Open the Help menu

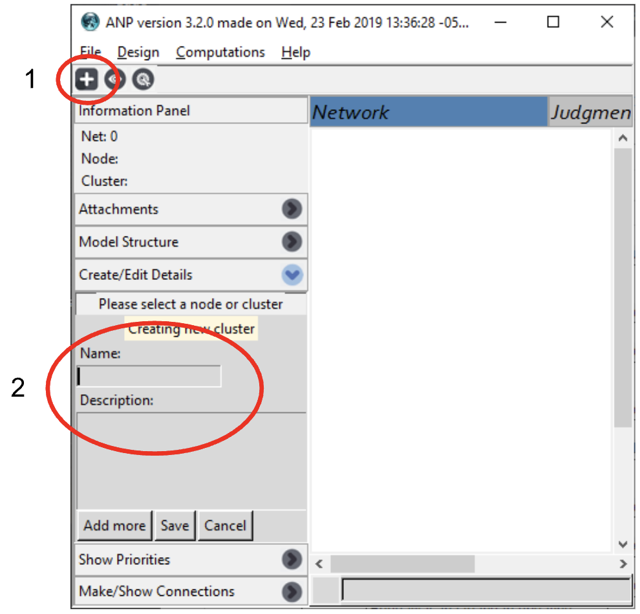(296, 52)
